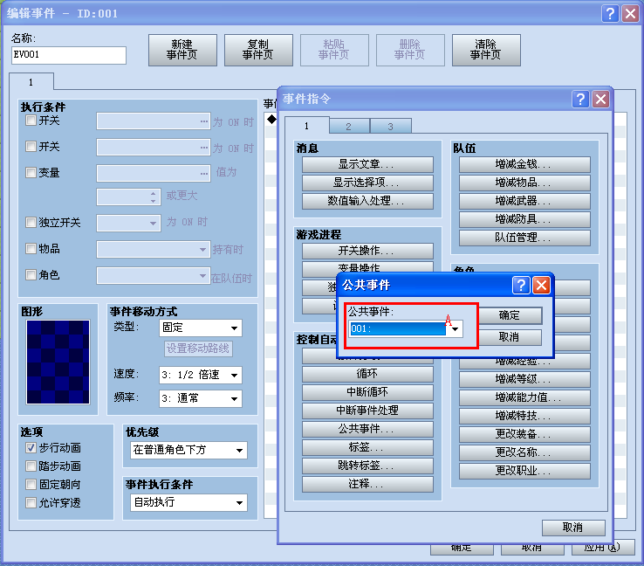
Task: Click 中断循环 command button
Action: click(x=367, y=392)
